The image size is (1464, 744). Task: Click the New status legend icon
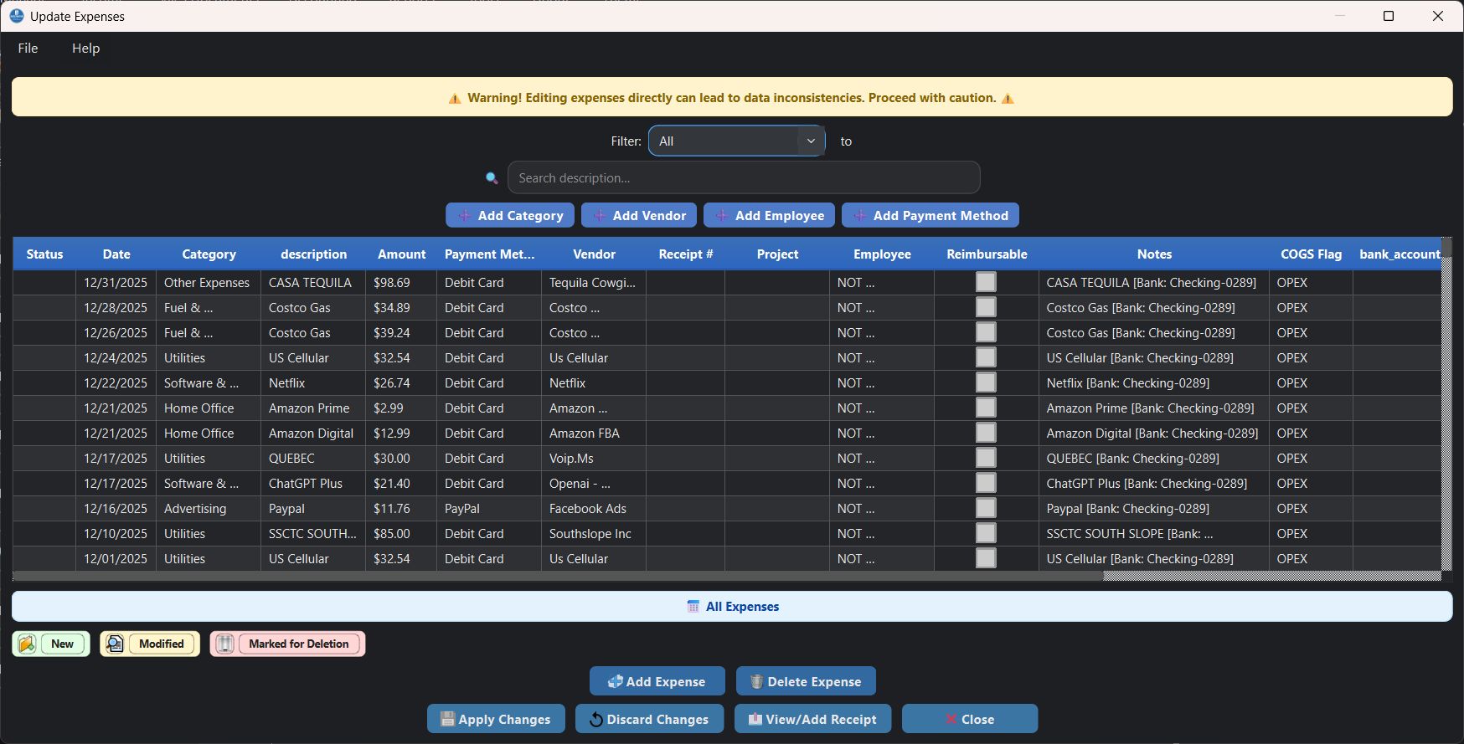(x=27, y=644)
